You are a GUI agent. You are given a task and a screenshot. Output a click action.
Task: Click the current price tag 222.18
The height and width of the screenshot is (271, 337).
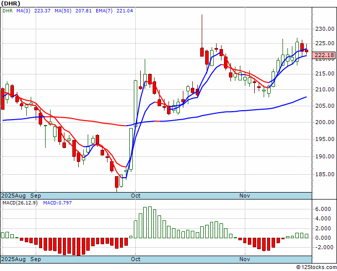325,55
